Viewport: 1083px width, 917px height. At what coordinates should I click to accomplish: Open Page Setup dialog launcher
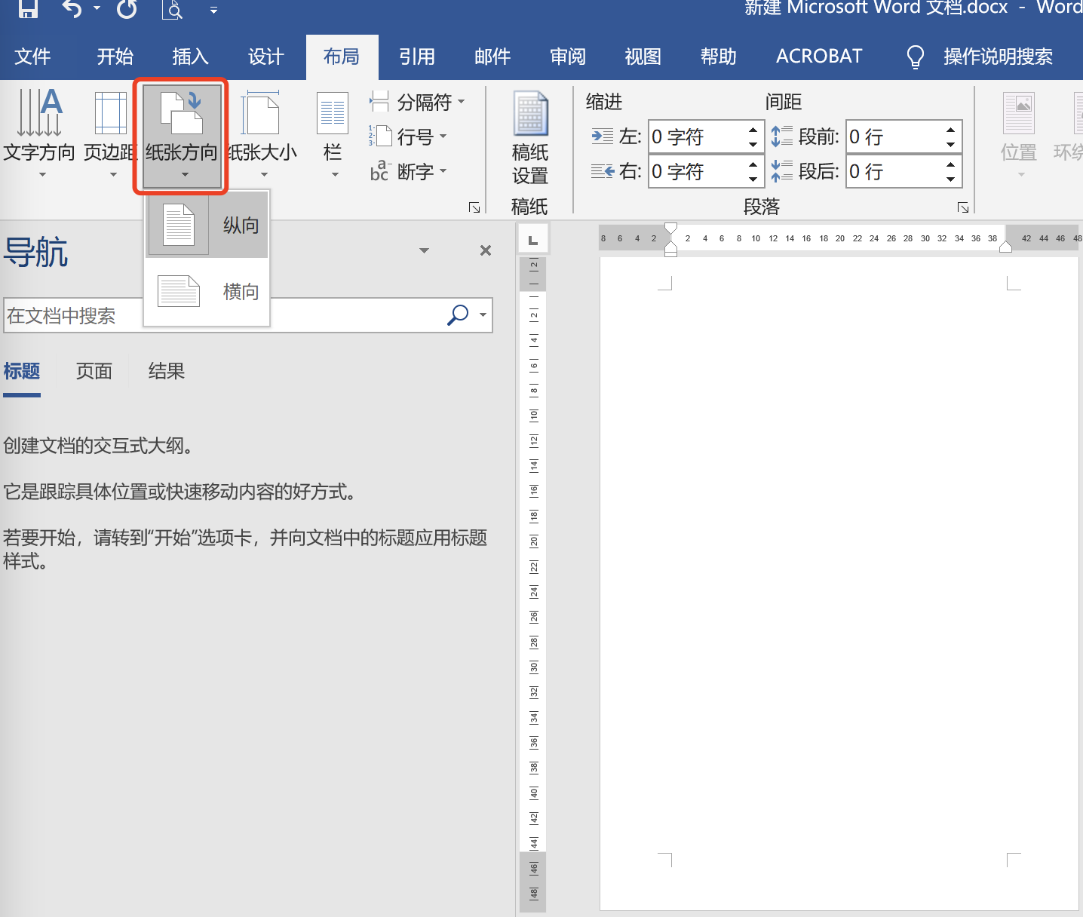[474, 207]
